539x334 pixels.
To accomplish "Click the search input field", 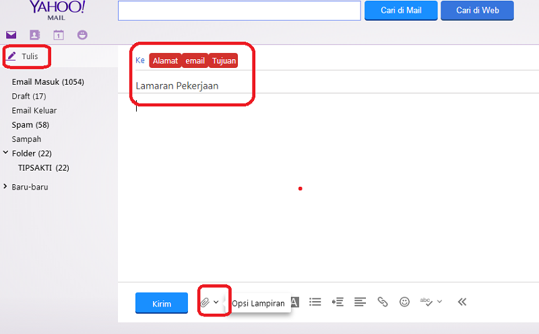I will point(239,11).
